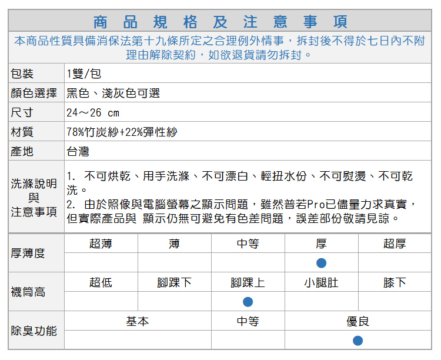This screenshot has width=441, height=360.
Task: Click the blue dot under 優良 deodorizing rating
Action: coord(358,341)
